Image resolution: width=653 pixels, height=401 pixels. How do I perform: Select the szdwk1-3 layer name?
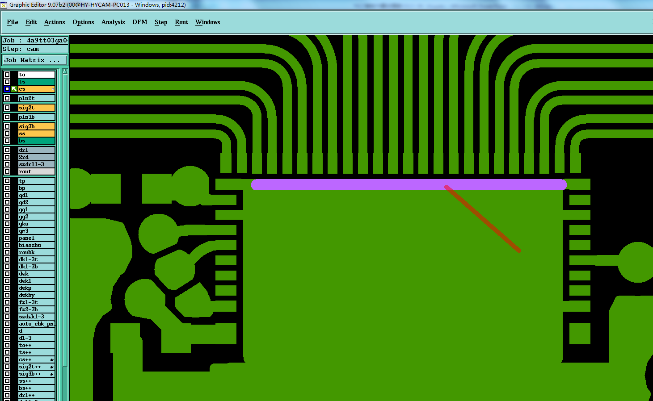click(x=36, y=317)
